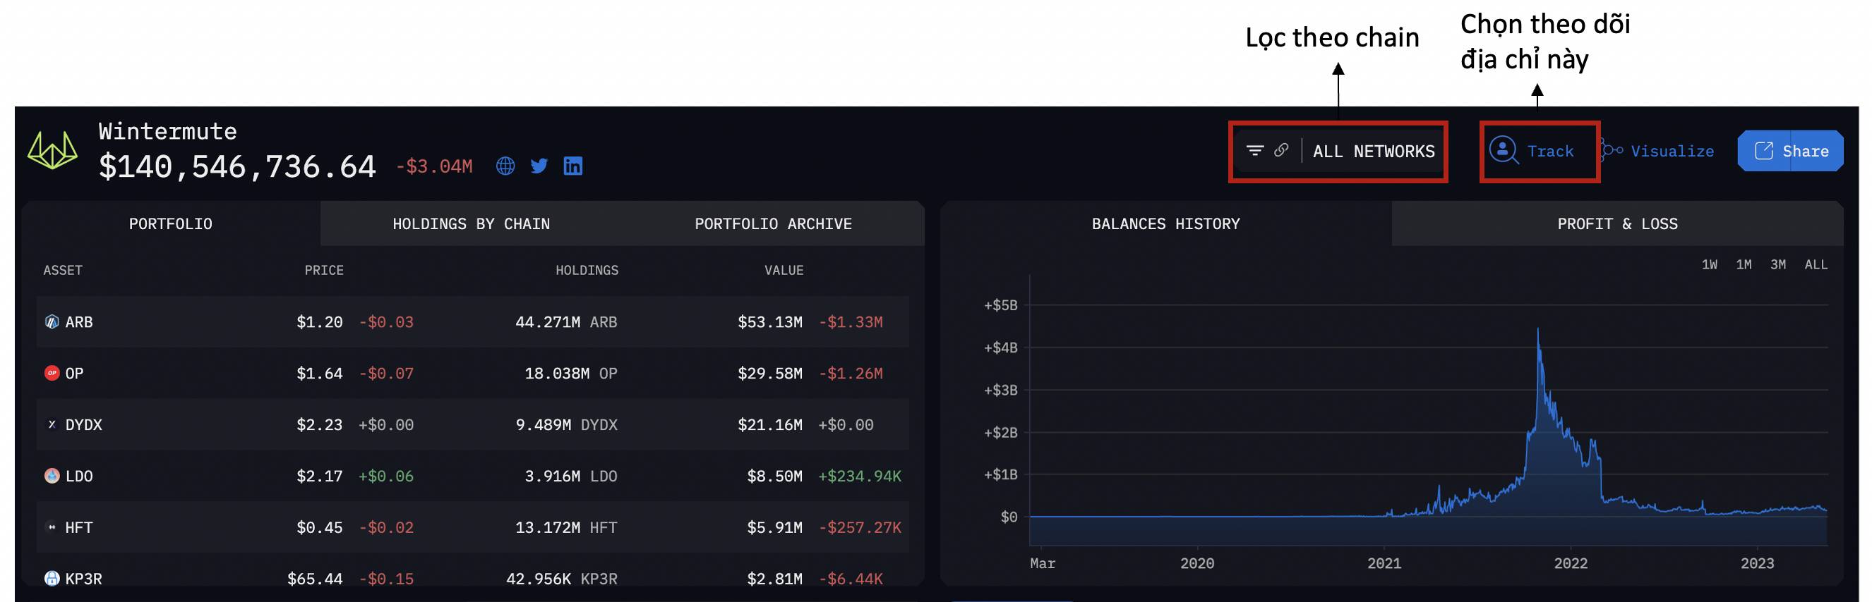Click the +$234.94K LDO change
Screen dimensions: 1872x602
point(860,477)
